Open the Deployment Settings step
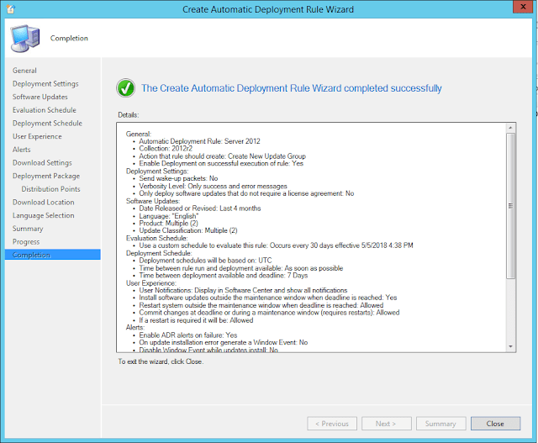The width and height of the screenshot is (538, 443). [45, 84]
